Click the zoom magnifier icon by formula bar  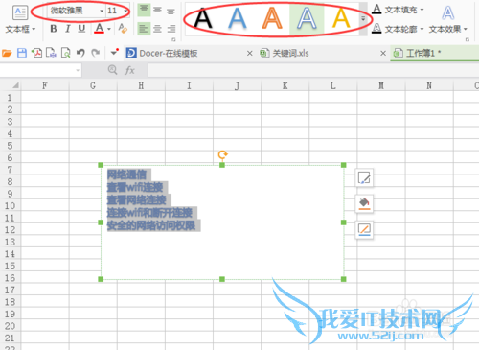[112, 70]
